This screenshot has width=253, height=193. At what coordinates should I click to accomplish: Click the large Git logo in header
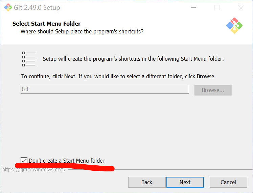(234, 26)
